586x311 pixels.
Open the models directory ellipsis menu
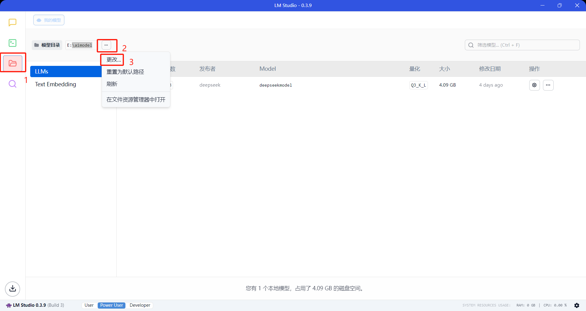(x=106, y=45)
